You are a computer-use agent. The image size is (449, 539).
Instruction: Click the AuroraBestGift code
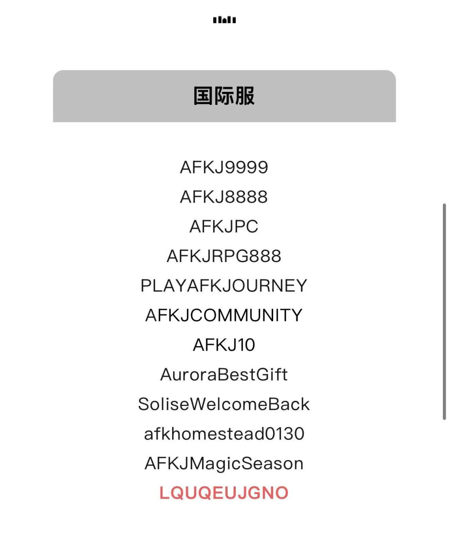click(224, 375)
